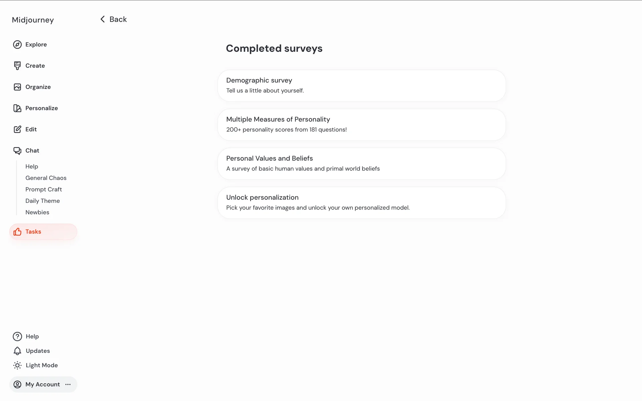Open My Account three-dot menu

pyautogui.click(x=68, y=384)
